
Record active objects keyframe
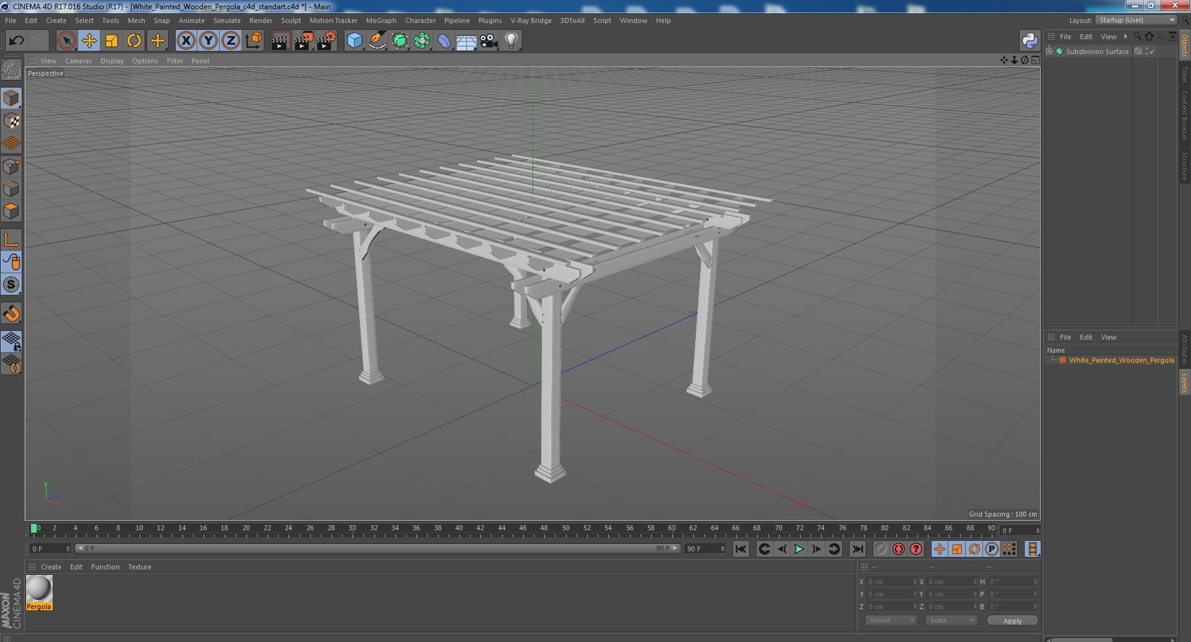click(x=881, y=549)
